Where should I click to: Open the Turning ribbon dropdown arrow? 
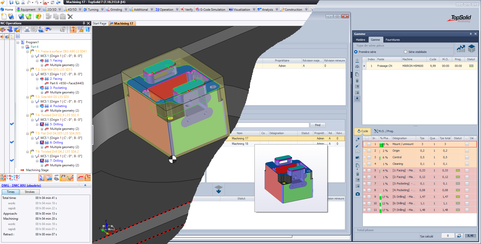[102, 9]
